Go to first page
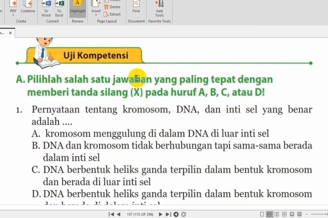The height and width of the screenshot is (218, 328). click(x=111, y=214)
